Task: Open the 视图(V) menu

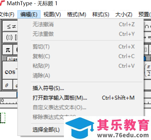Action: (x=52, y=15)
